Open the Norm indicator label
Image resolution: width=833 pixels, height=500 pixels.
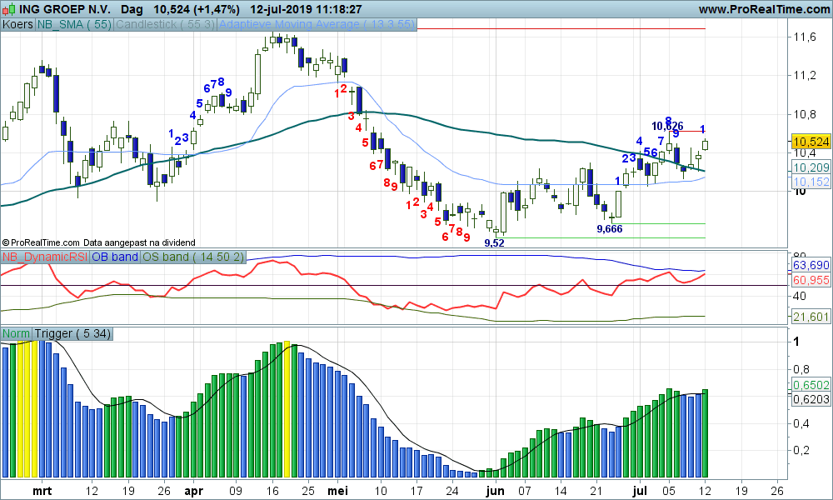click(17, 333)
